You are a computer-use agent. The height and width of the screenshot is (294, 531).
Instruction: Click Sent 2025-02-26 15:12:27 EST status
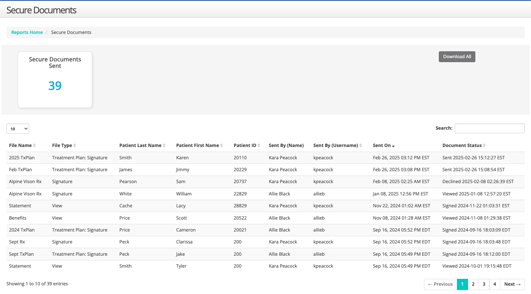pos(474,158)
